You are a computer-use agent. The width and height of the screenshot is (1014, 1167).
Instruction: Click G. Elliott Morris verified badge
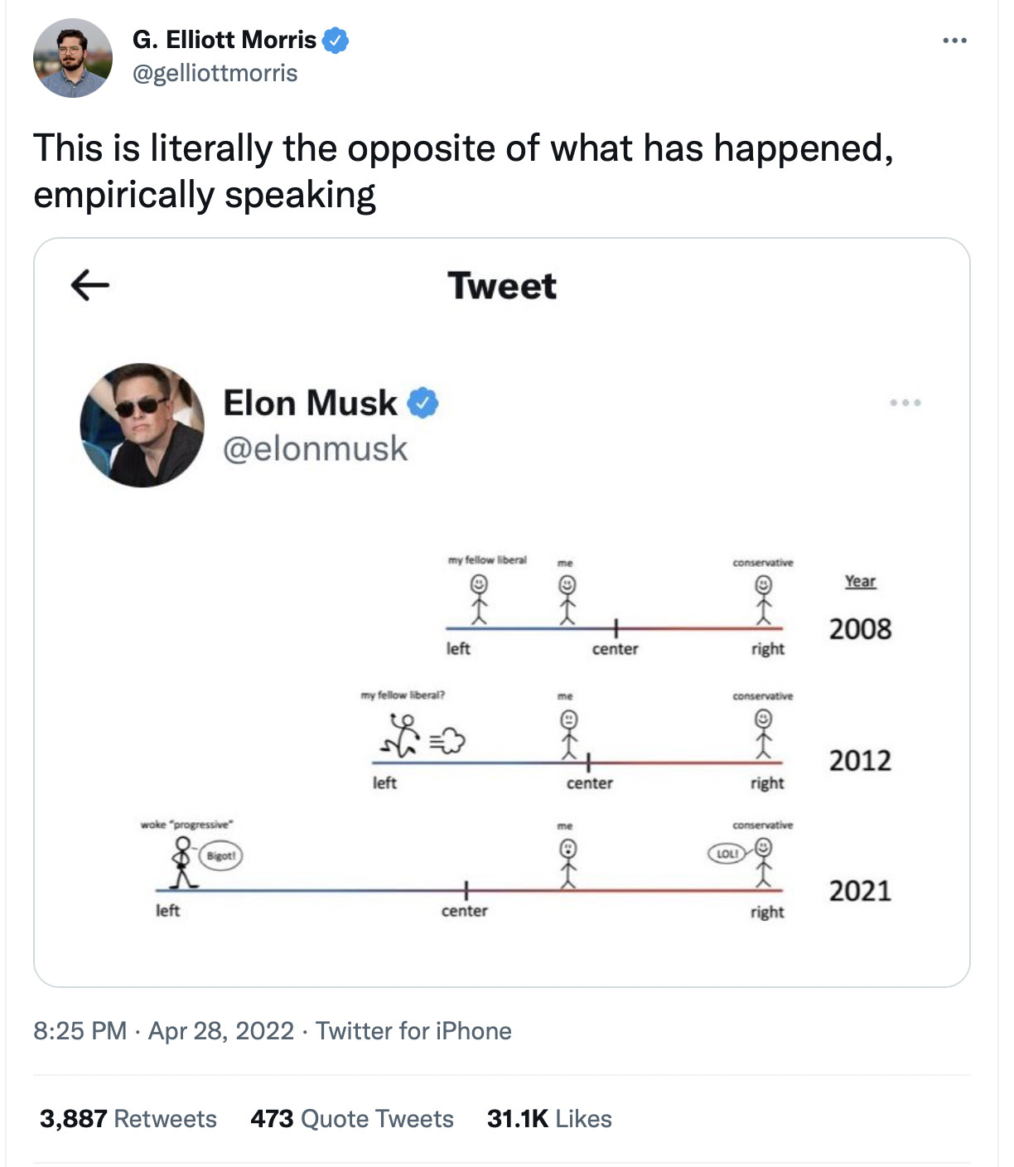[x=336, y=40]
